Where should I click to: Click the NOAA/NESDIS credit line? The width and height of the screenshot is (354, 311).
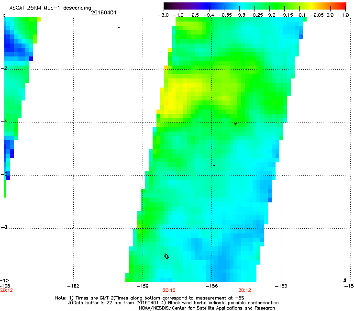(x=207, y=308)
